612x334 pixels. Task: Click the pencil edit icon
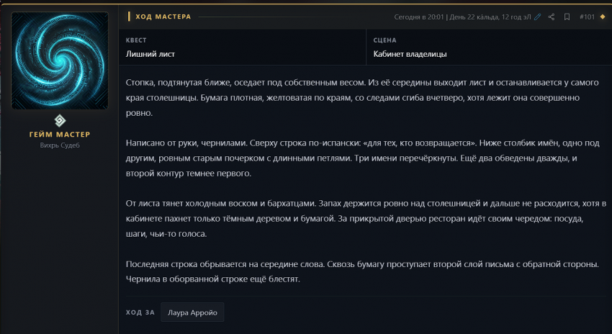coord(538,17)
